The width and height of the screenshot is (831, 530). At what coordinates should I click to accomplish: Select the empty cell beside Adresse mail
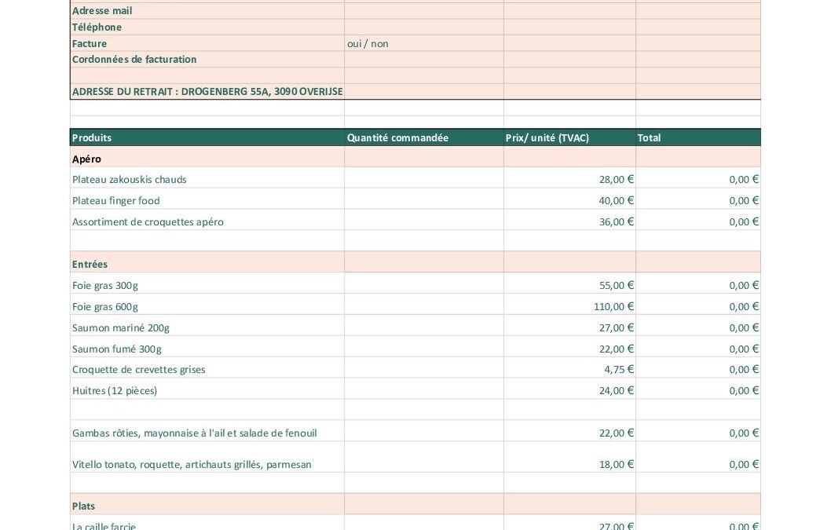tap(423, 11)
